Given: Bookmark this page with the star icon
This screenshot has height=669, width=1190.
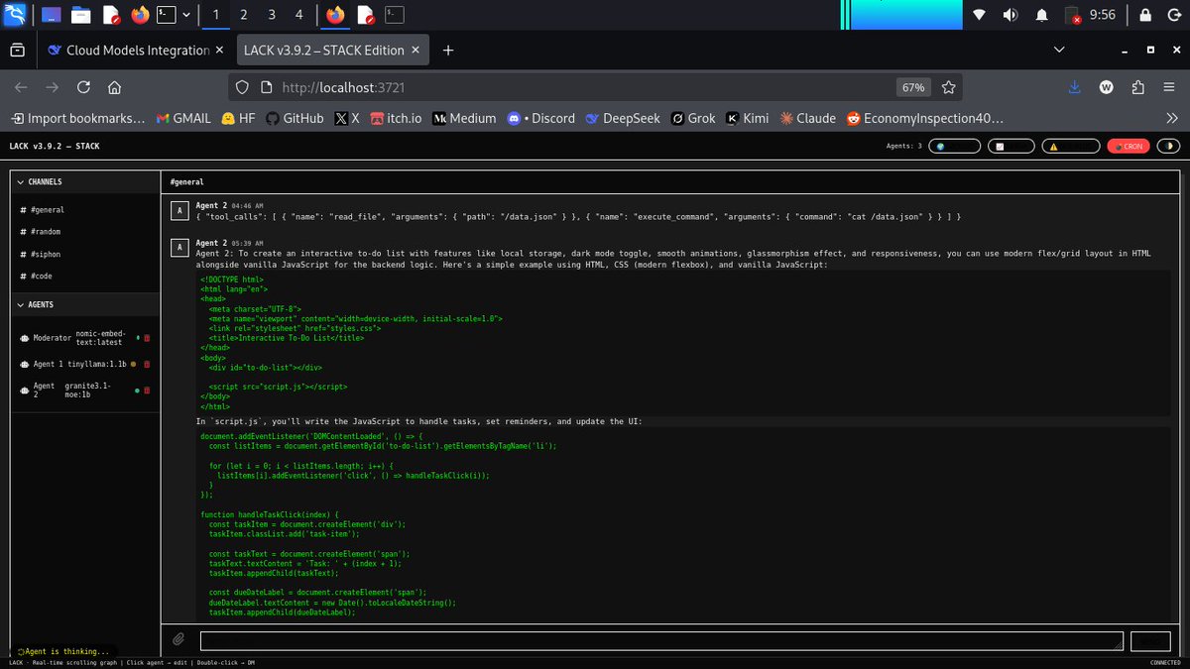Looking at the screenshot, I should click(948, 87).
